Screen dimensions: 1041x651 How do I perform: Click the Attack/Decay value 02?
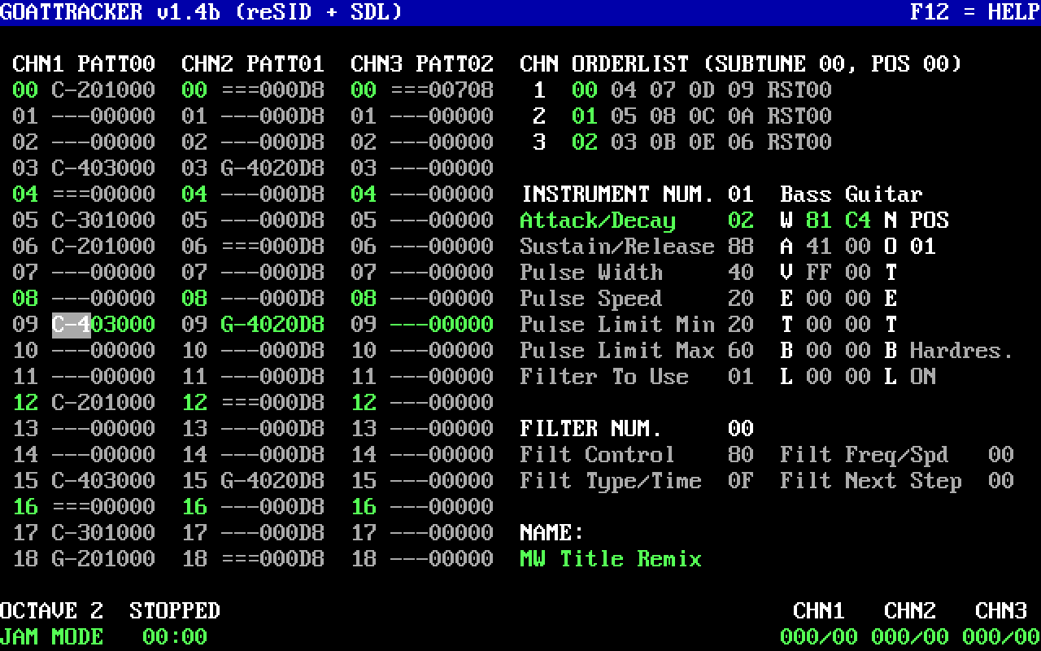click(741, 221)
